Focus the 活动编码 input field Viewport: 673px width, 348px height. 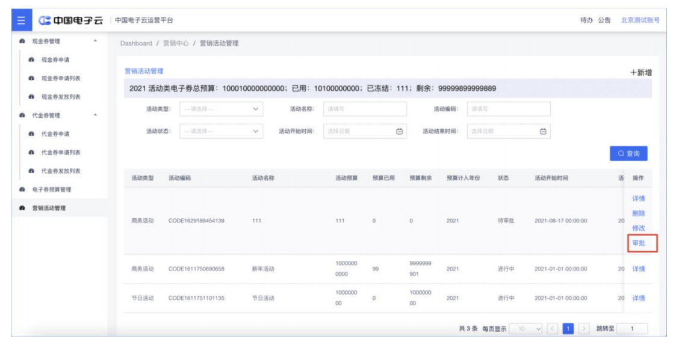point(509,109)
